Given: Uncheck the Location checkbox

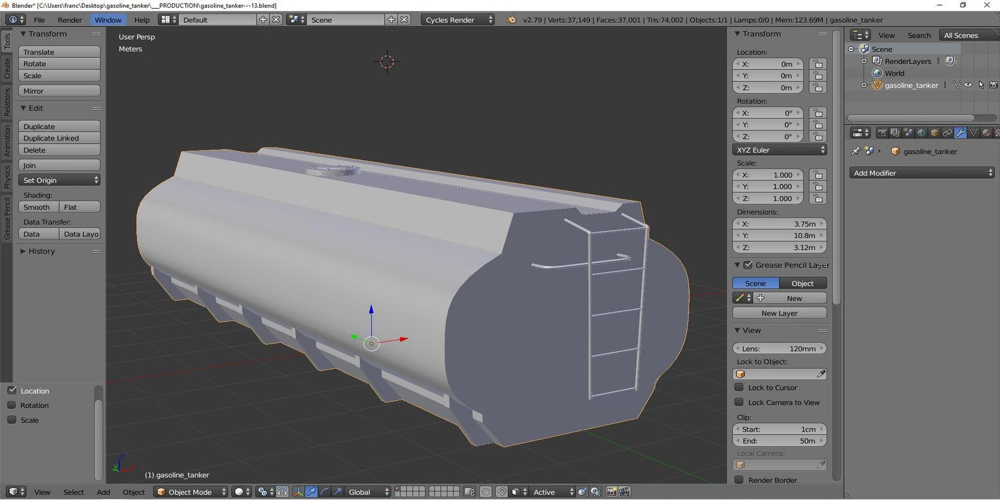Looking at the screenshot, I should (12, 390).
